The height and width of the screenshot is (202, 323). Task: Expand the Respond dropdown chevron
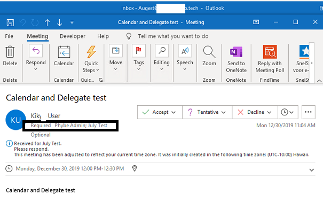coord(36,69)
